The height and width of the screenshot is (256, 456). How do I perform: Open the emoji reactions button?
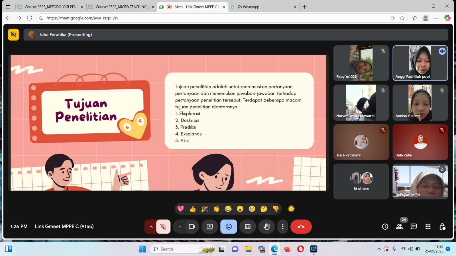[229, 227]
